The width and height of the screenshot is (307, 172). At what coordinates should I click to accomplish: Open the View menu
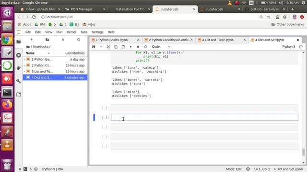tap(48, 32)
